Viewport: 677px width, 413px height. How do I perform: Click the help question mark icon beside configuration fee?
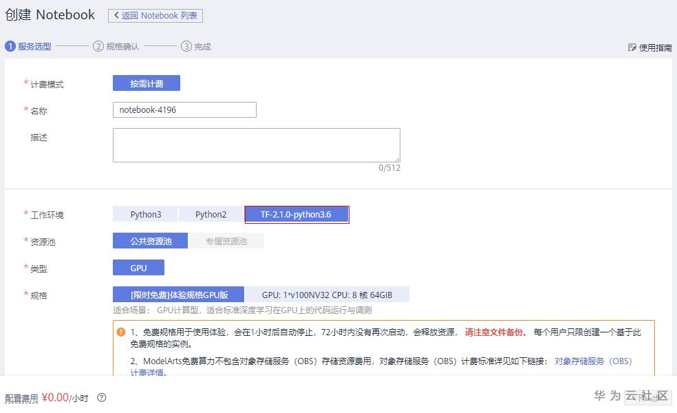(x=101, y=397)
